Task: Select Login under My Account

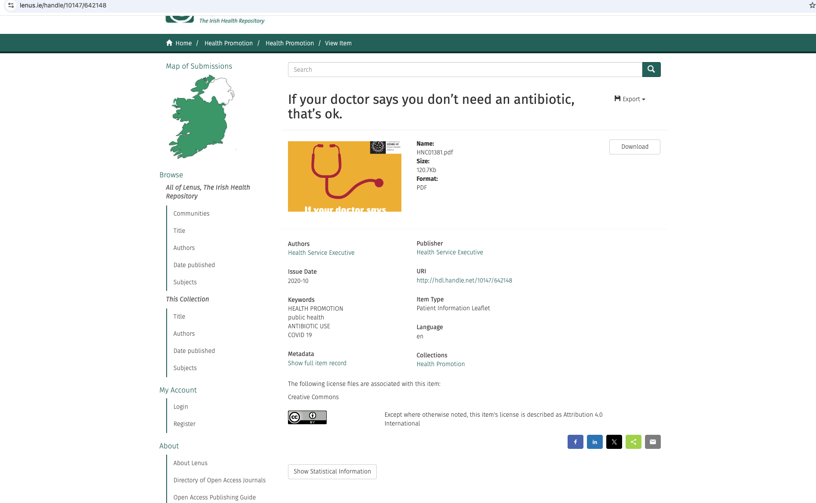Action: pyautogui.click(x=180, y=407)
